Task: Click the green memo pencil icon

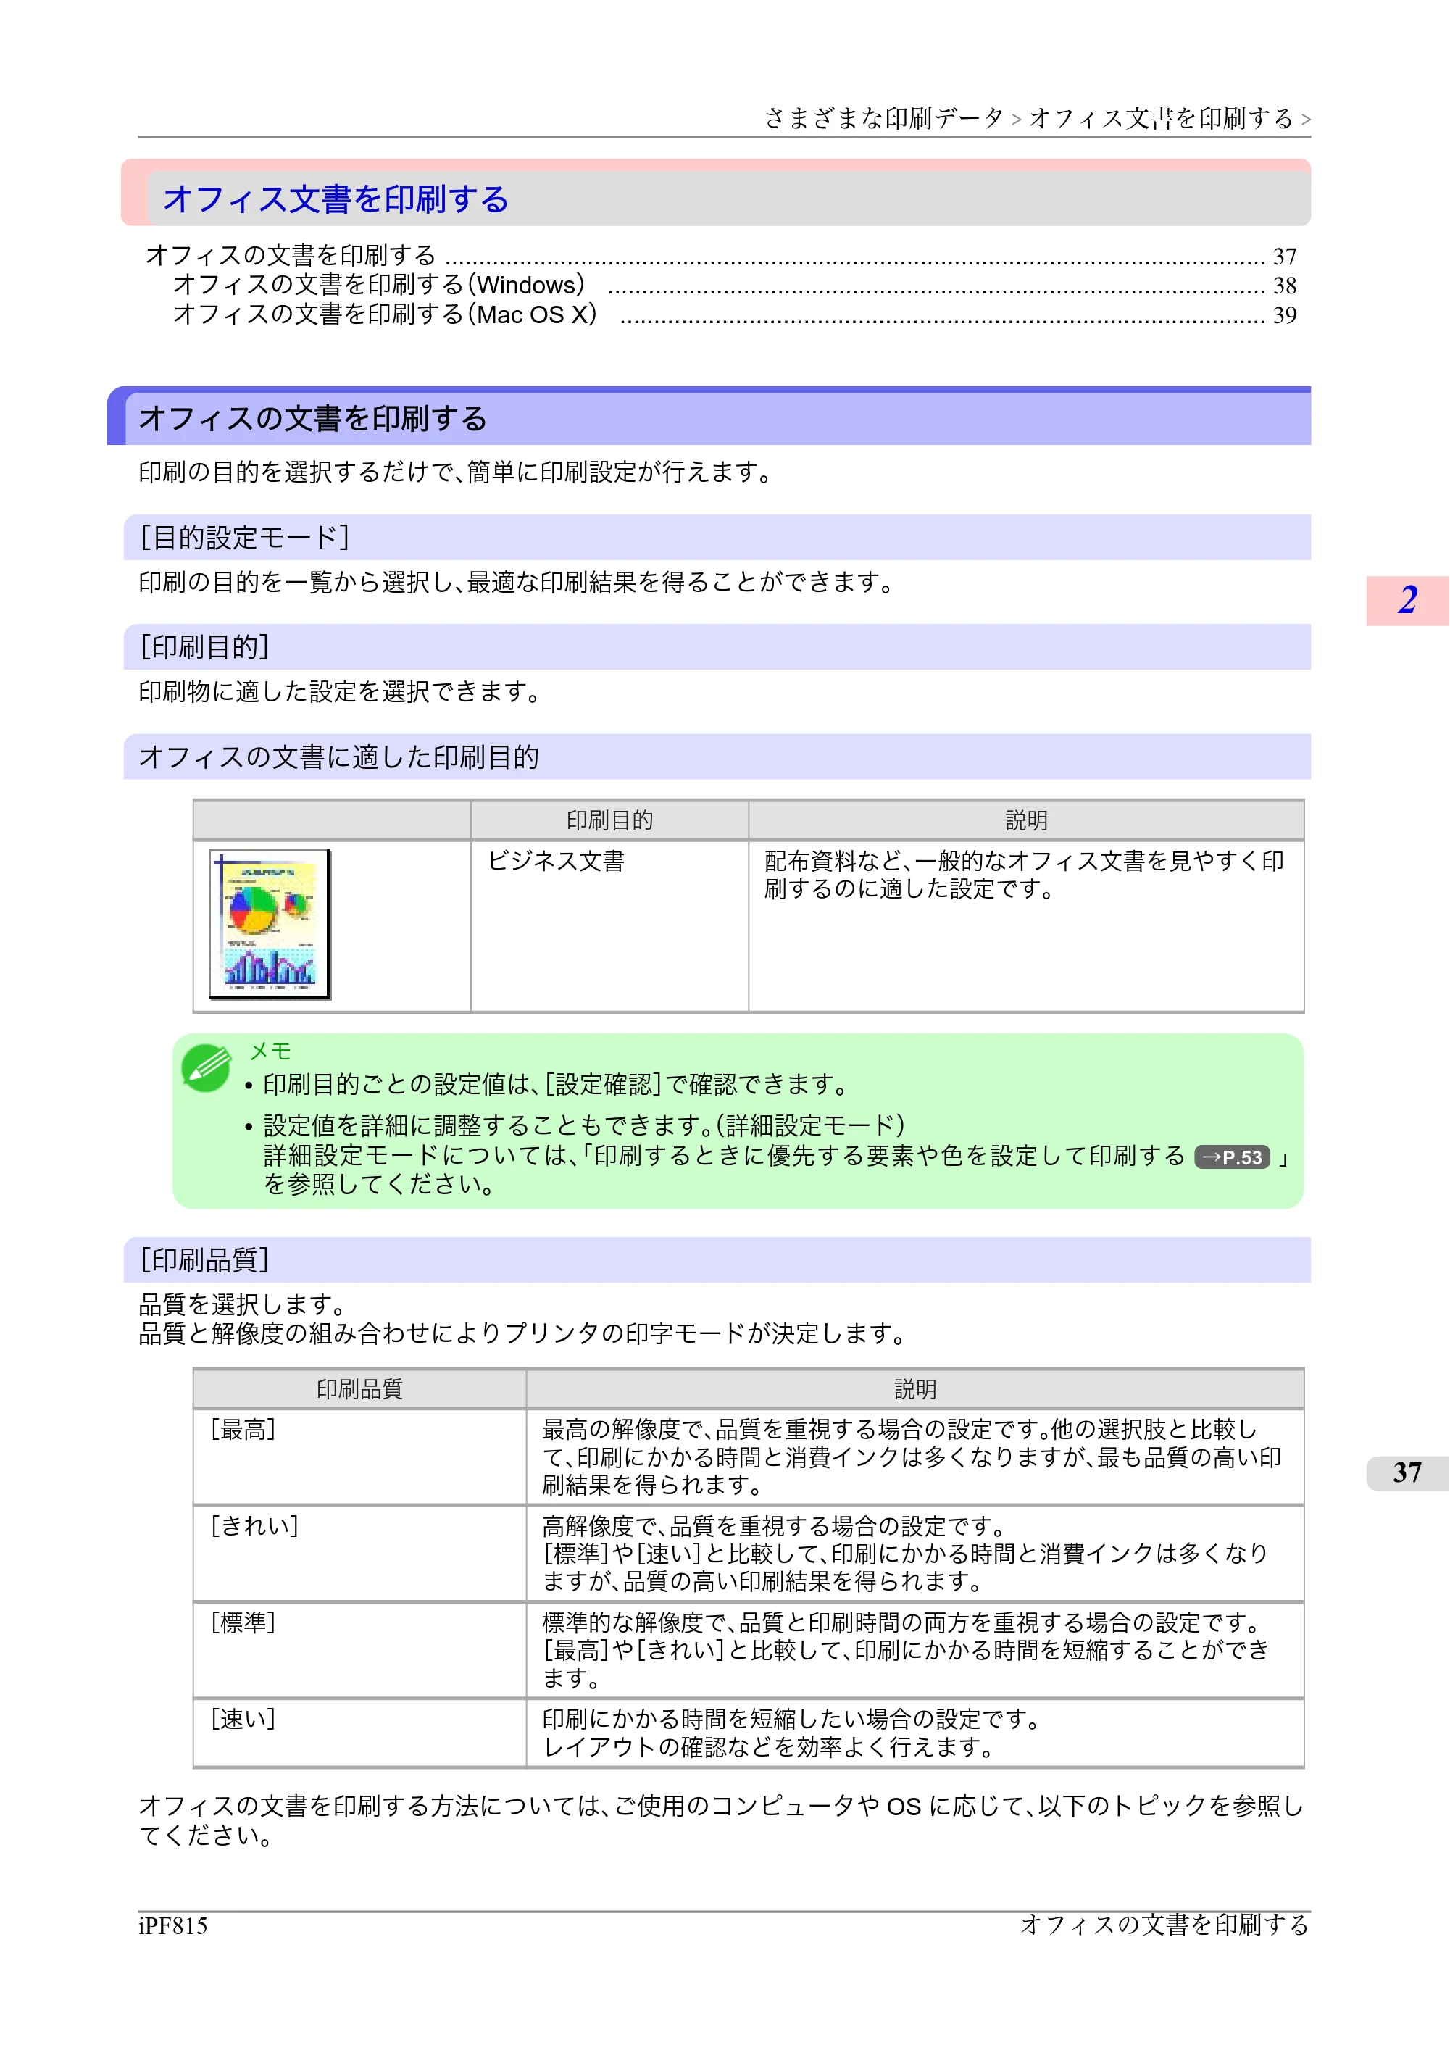Action: pyautogui.click(x=207, y=1067)
